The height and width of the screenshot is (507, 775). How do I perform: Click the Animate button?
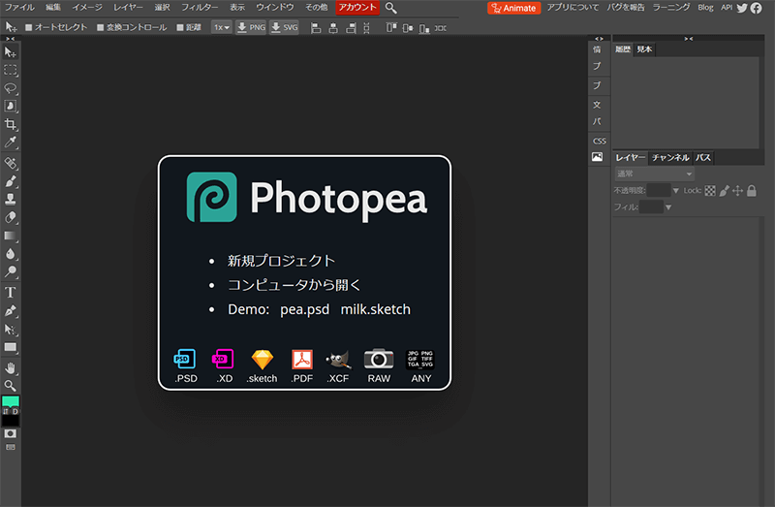pos(513,8)
